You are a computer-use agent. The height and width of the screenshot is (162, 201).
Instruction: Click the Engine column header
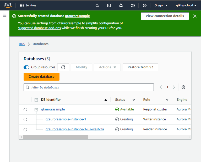tap(182, 100)
